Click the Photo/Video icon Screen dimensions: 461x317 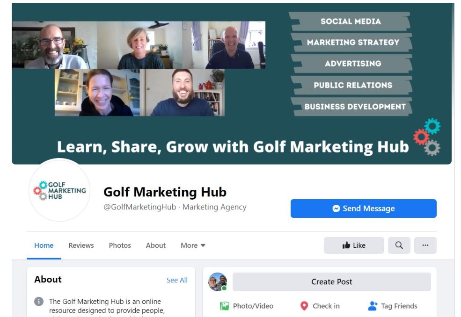[225, 306]
